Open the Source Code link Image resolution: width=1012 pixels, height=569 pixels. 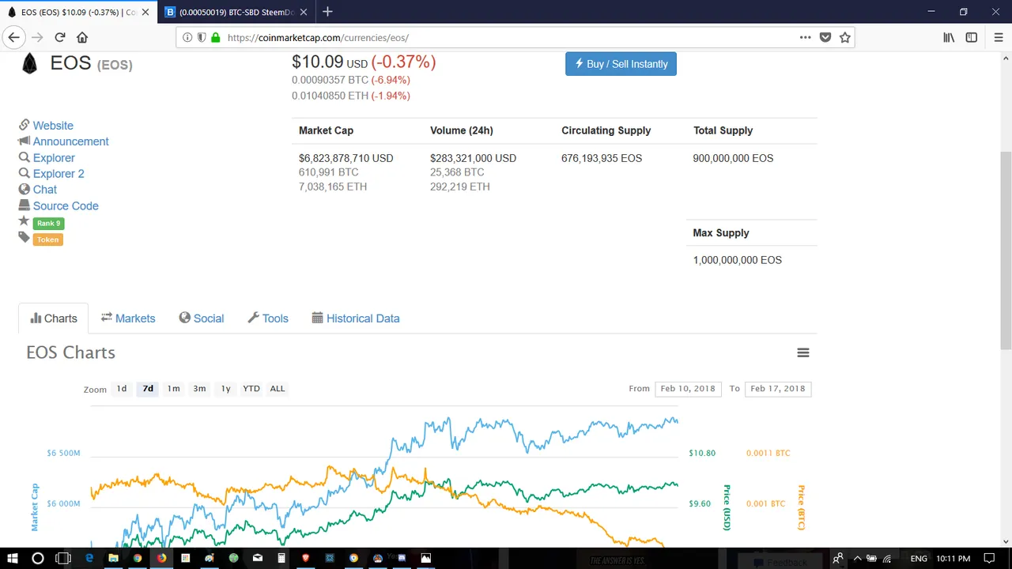point(66,206)
